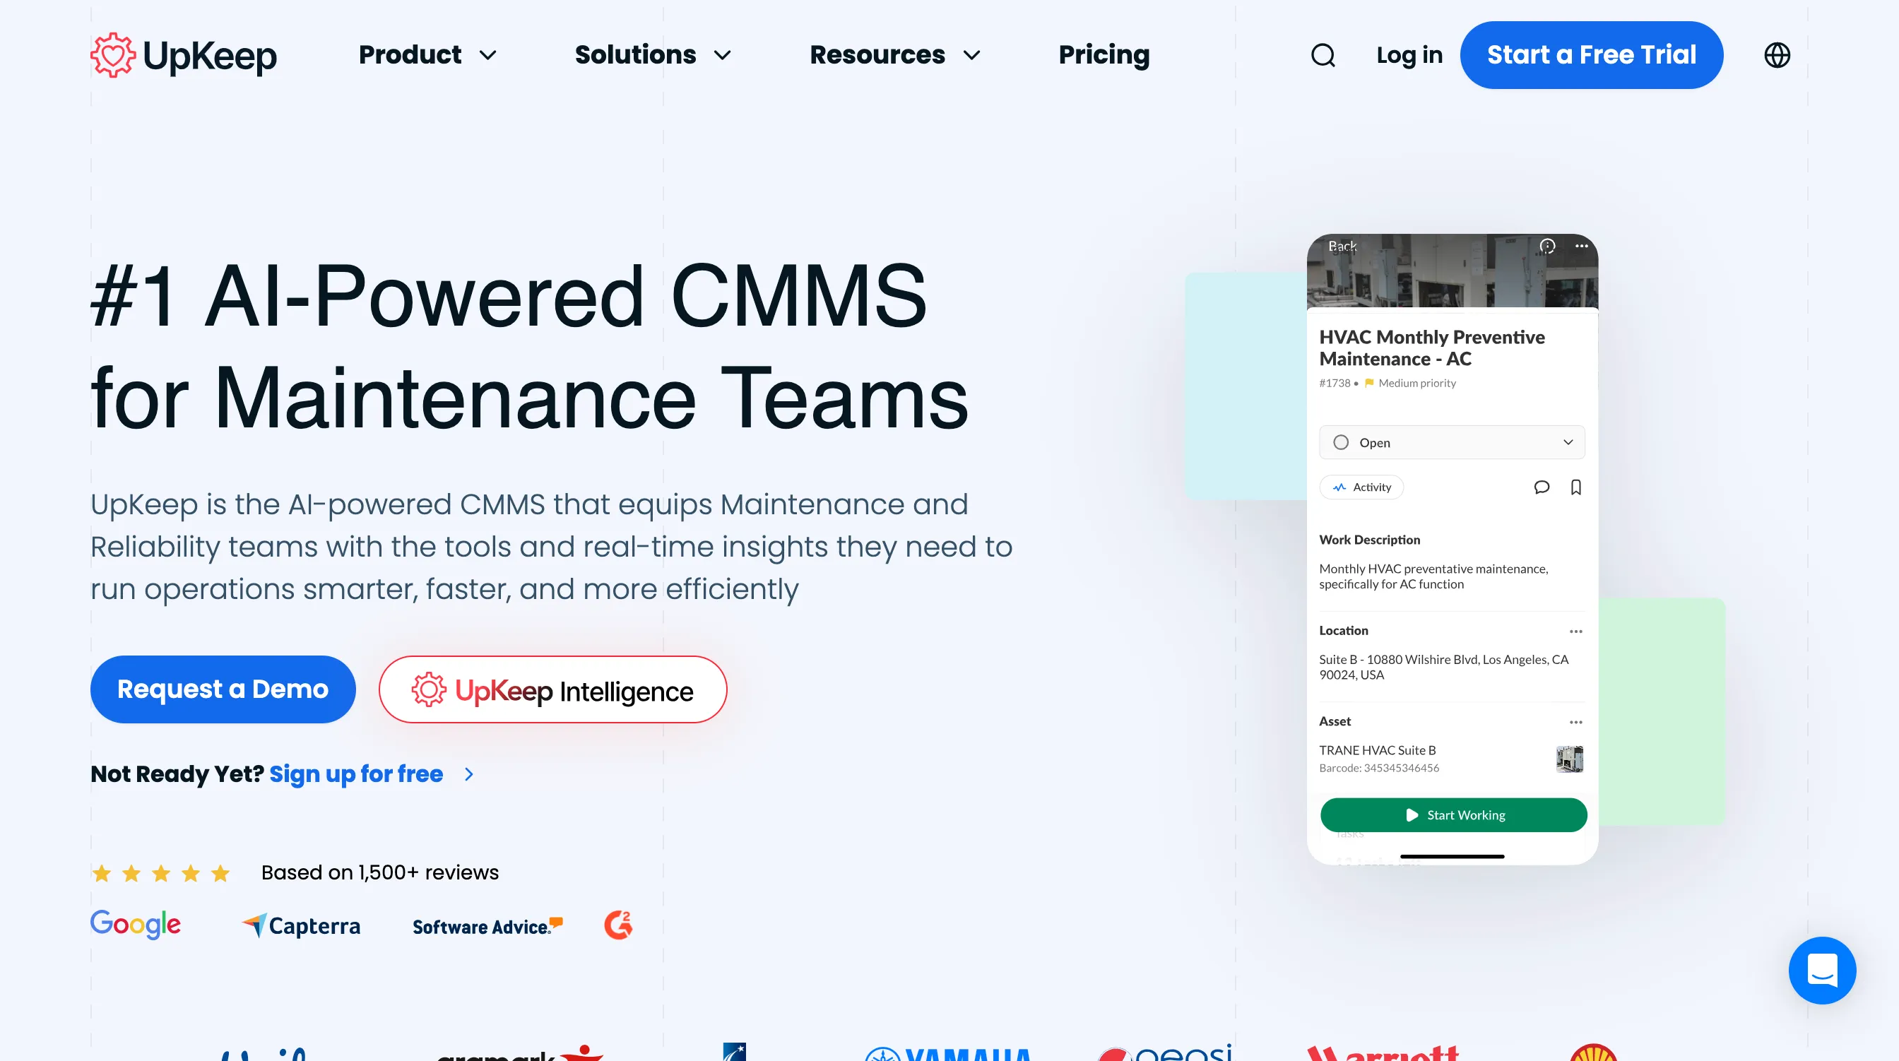Go to the Pricing page
1899x1061 pixels.
1104,55
